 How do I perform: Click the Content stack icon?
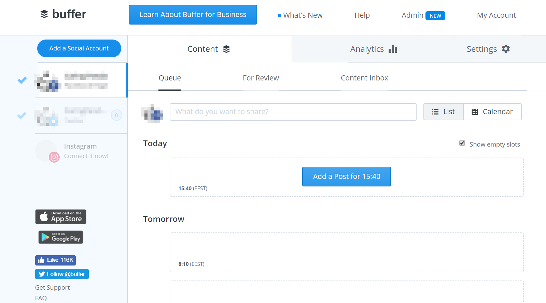226,49
